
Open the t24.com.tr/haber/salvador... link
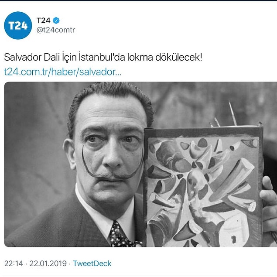(x=63, y=72)
